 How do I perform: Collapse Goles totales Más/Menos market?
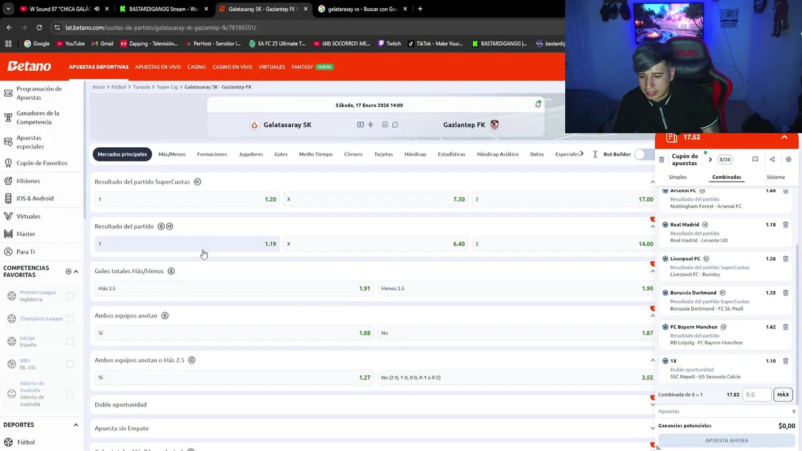pos(652,271)
